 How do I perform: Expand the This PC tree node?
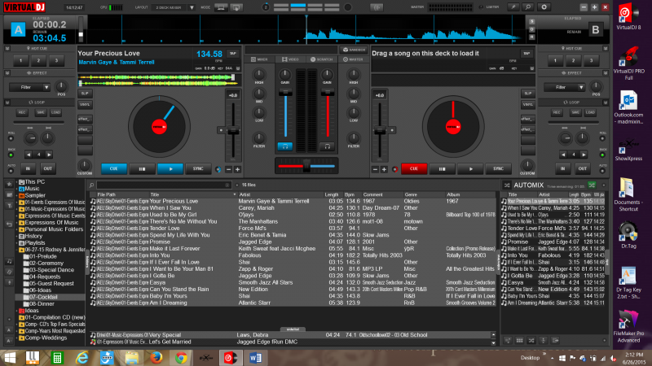17,181
